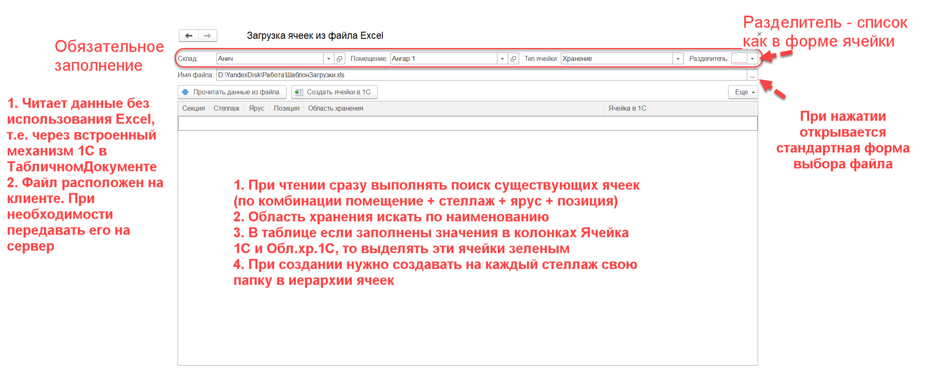Select the Стеллаж column header
The width and height of the screenshot is (927, 371).
226,109
